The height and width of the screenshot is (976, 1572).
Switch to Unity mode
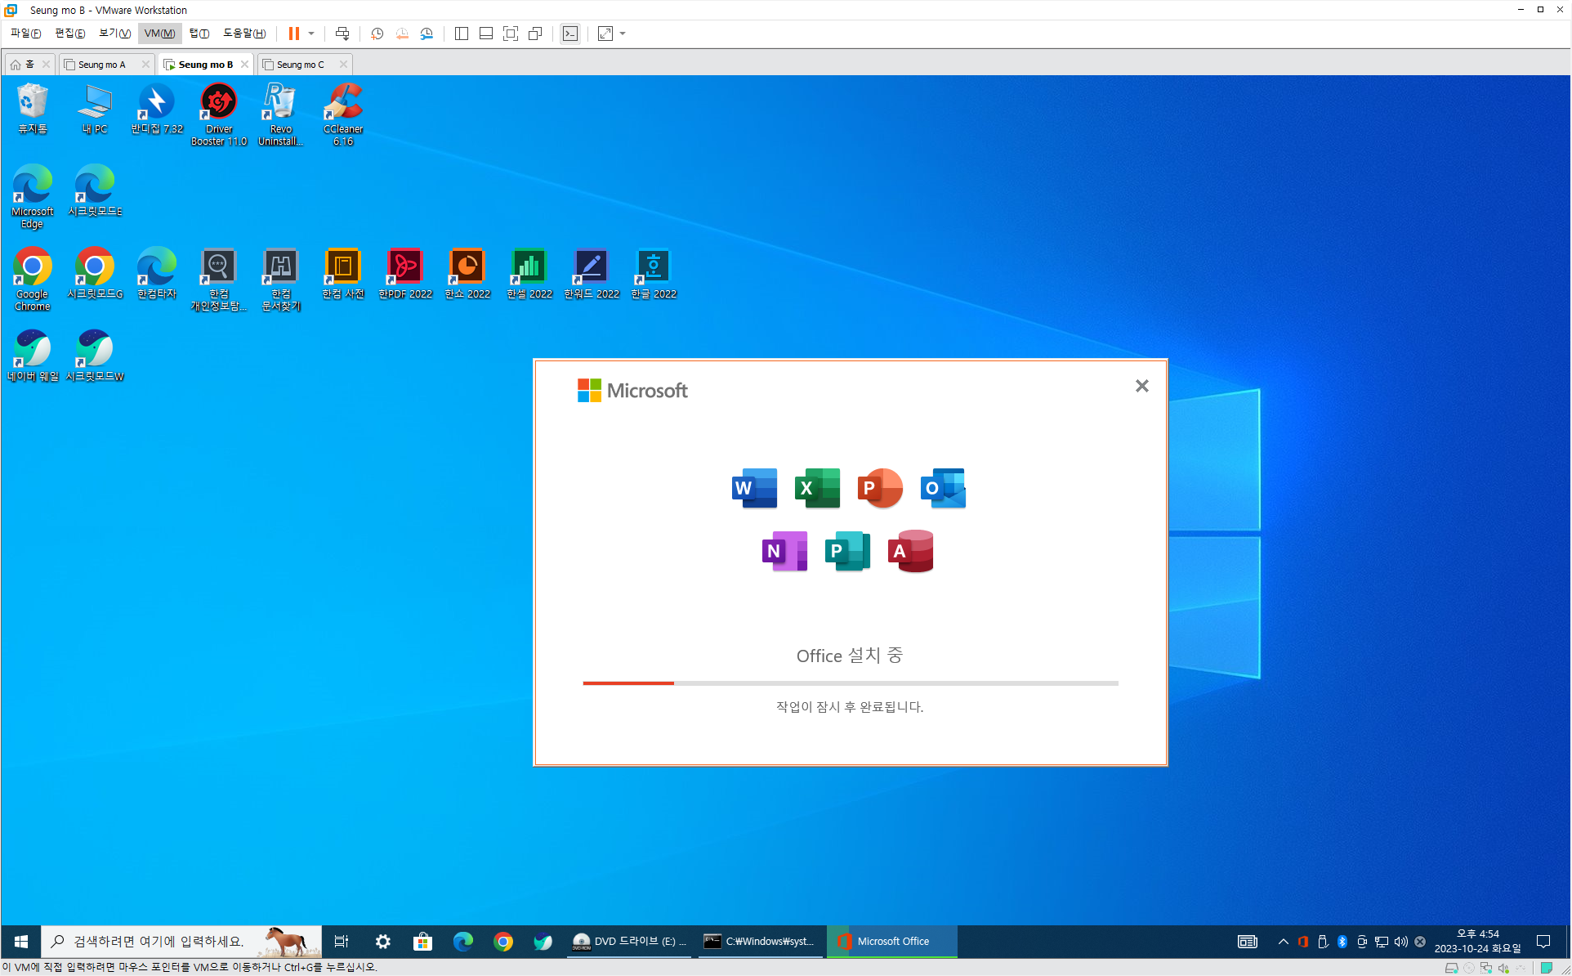[x=535, y=34]
